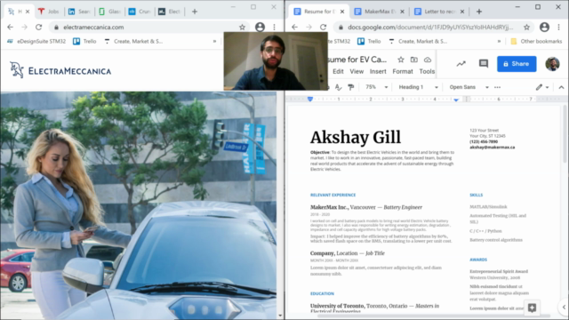Bookmark the Google Docs page with star
The image size is (569, 320).
pyautogui.click(x=526, y=28)
